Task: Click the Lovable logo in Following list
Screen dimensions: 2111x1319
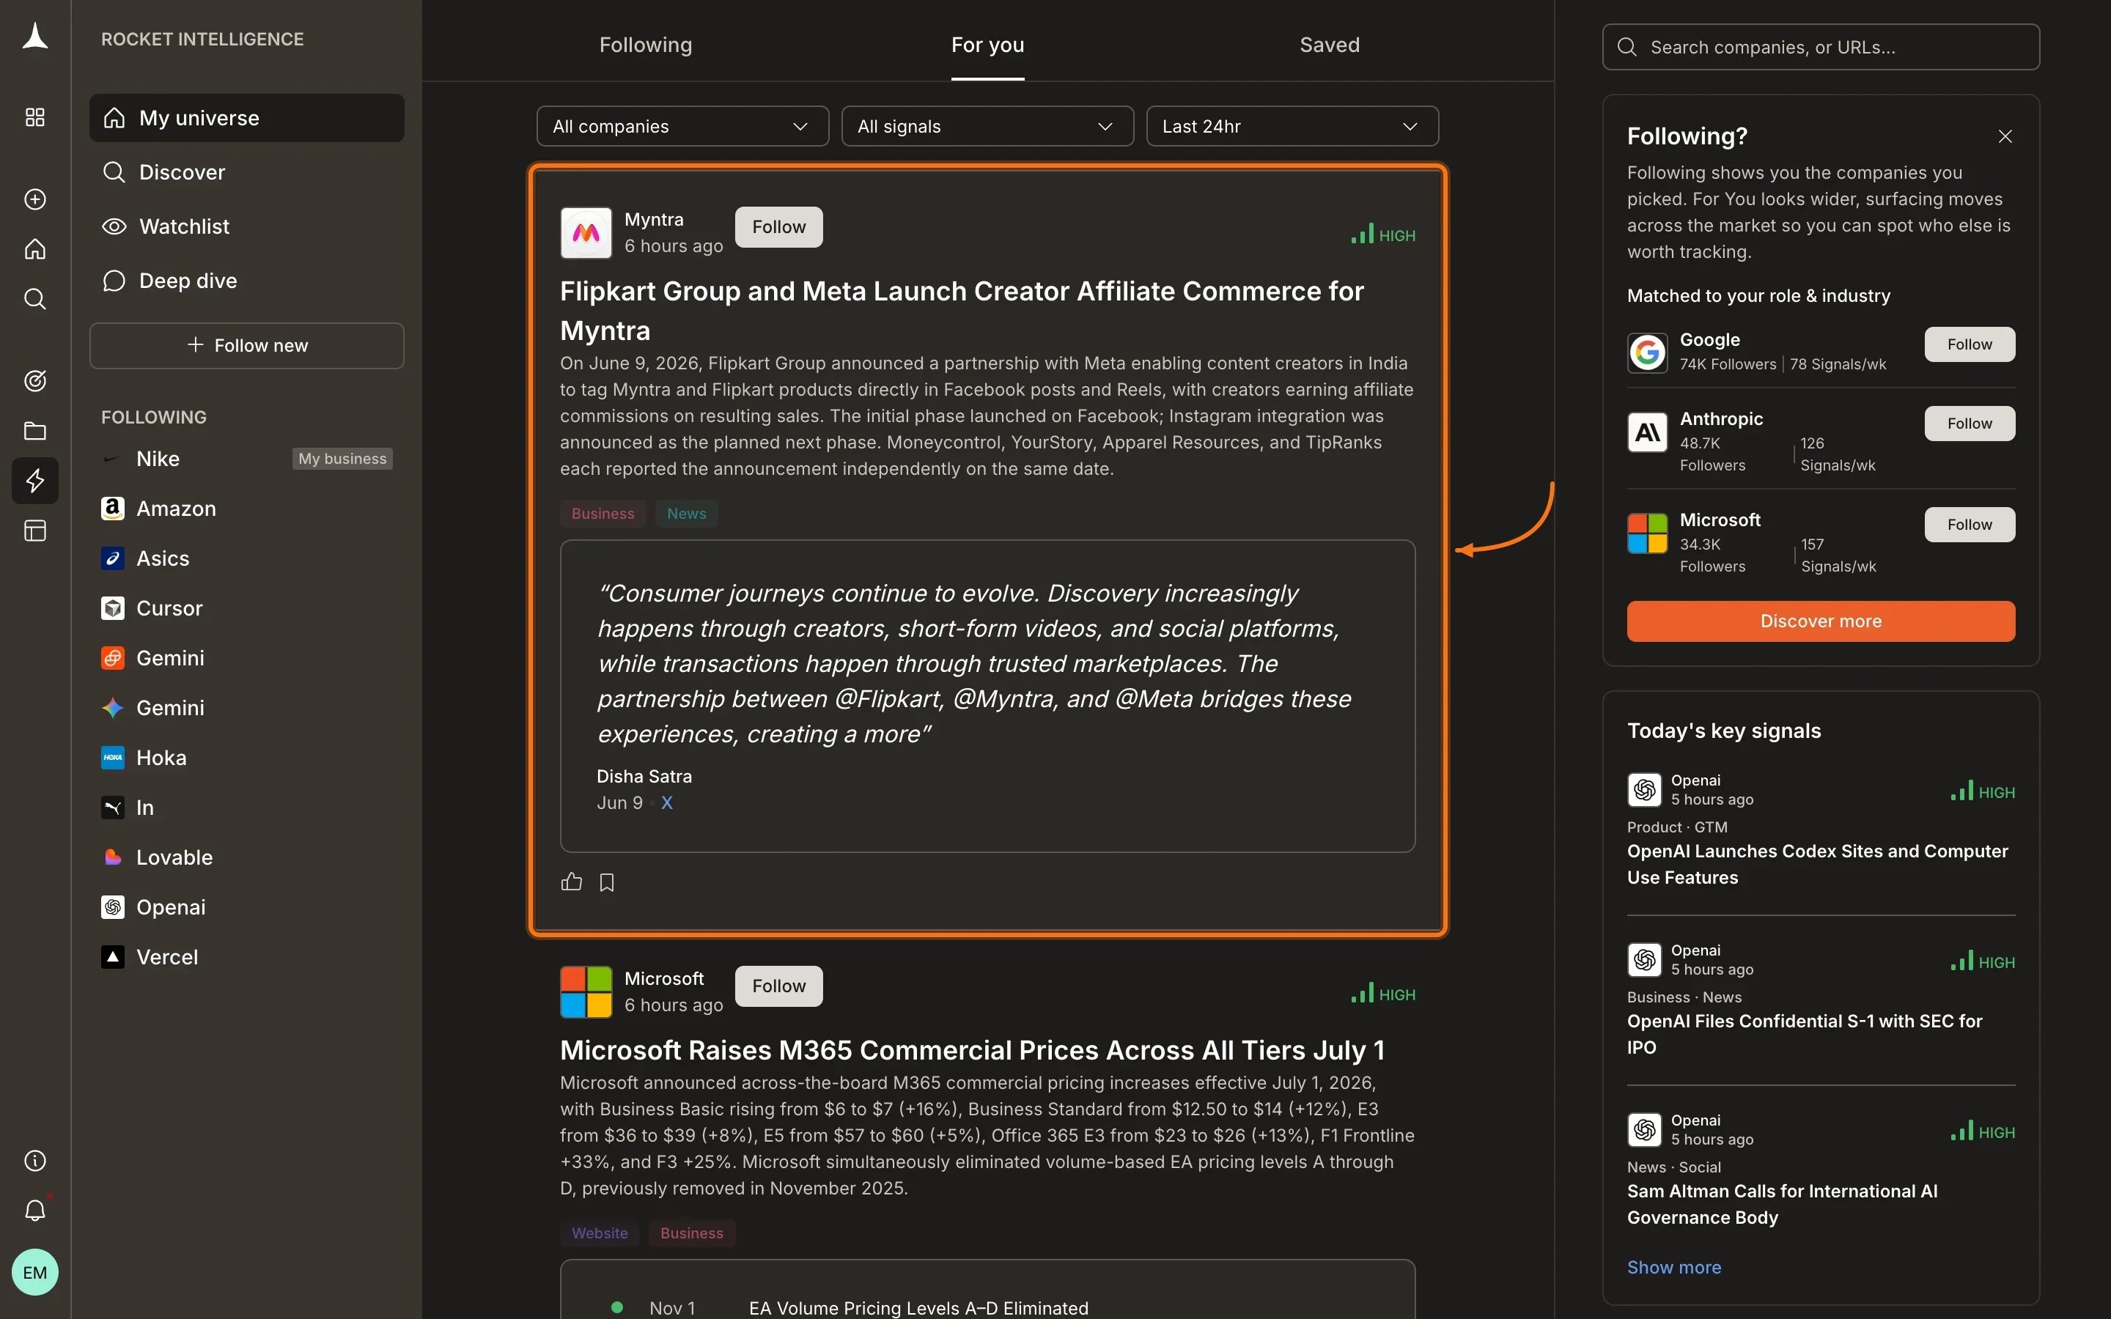Action: coord(113,857)
